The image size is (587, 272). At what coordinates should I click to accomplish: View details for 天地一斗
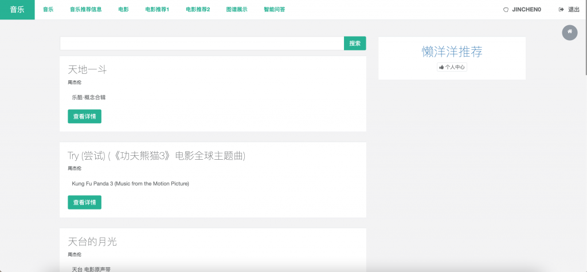click(x=85, y=116)
